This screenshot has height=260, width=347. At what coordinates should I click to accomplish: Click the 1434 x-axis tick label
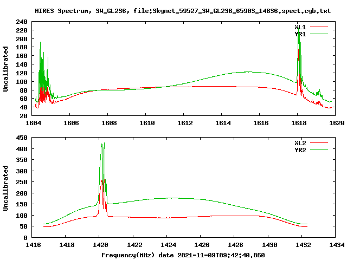click(x=337, y=245)
